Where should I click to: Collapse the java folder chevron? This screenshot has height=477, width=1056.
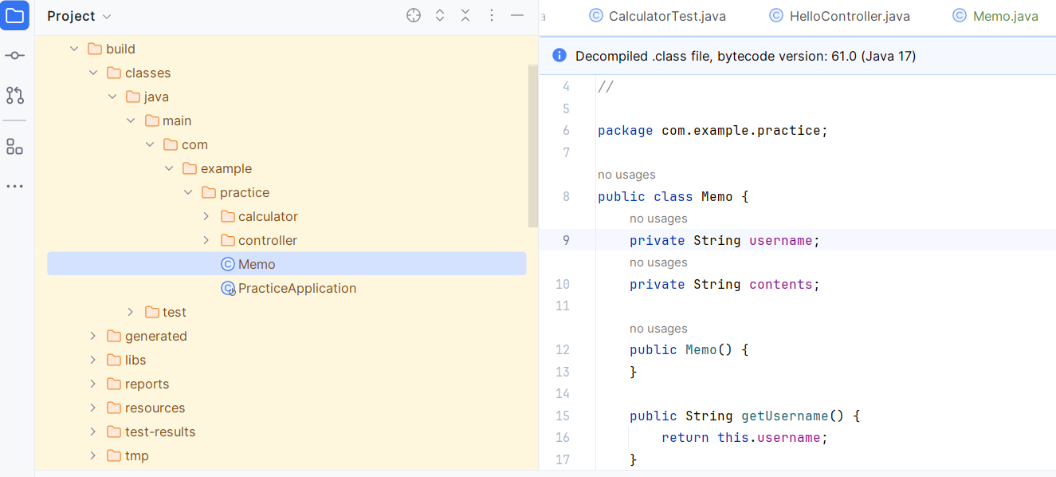coord(112,97)
